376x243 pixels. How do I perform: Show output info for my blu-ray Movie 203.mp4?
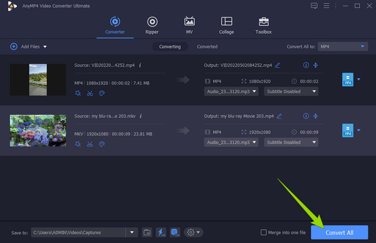tap(306, 116)
